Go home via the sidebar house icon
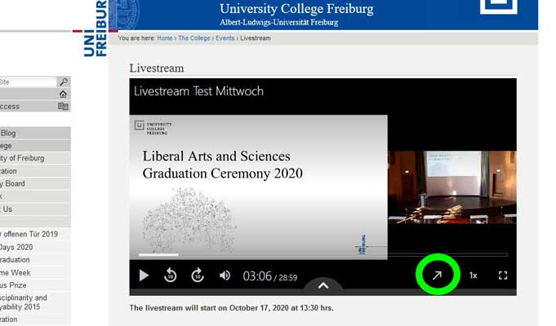556x326 pixels. [63, 95]
